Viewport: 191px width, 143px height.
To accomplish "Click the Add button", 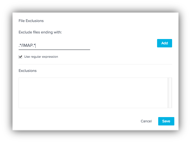I will pos(165,43).
